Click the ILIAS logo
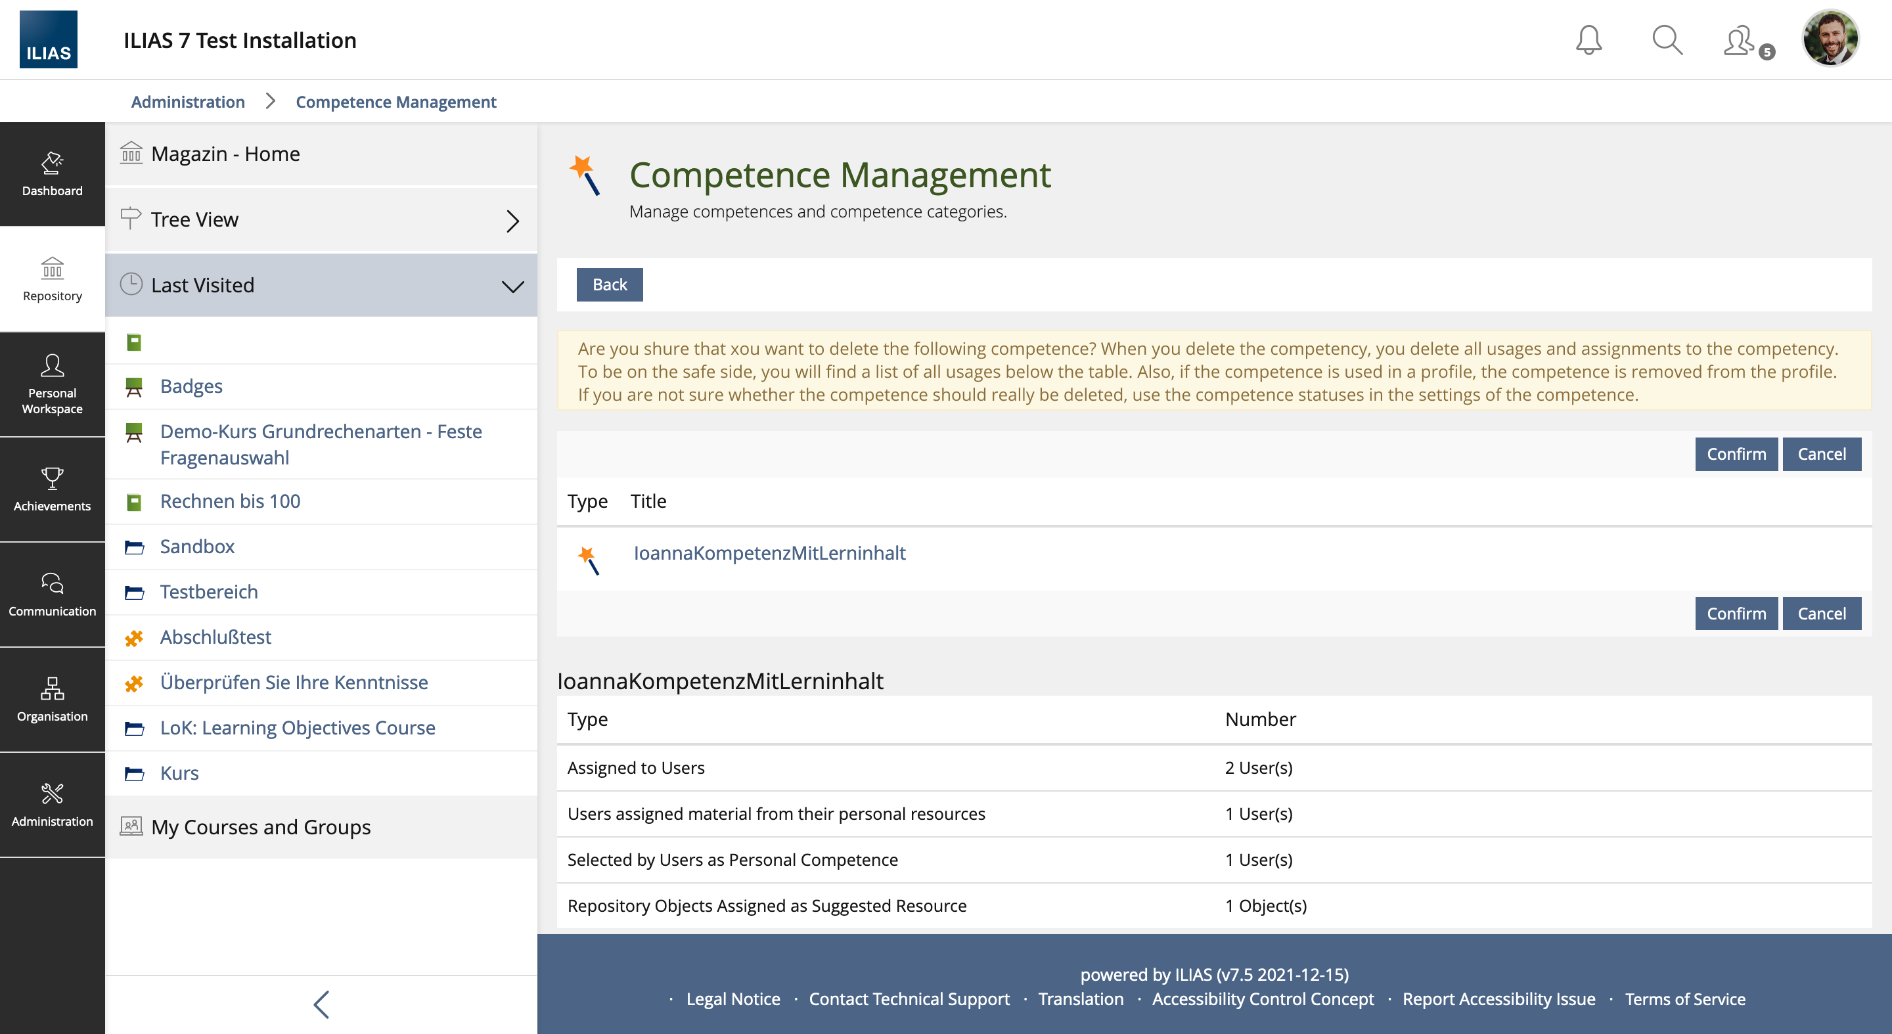The height and width of the screenshot is (1034, 1892). pos(49,39)
